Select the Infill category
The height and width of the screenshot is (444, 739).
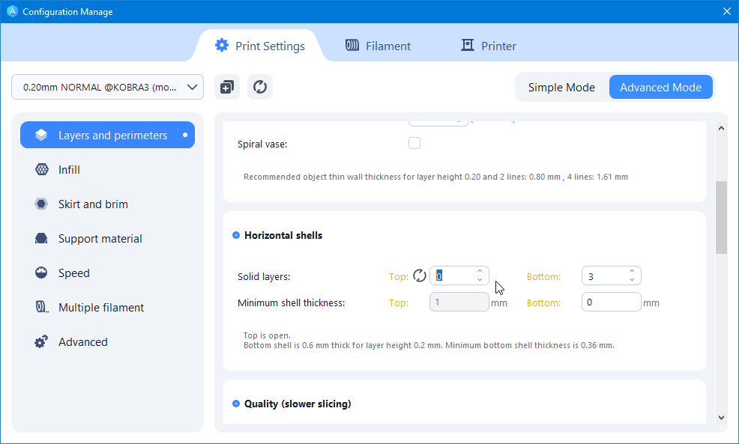pos(107,169)
